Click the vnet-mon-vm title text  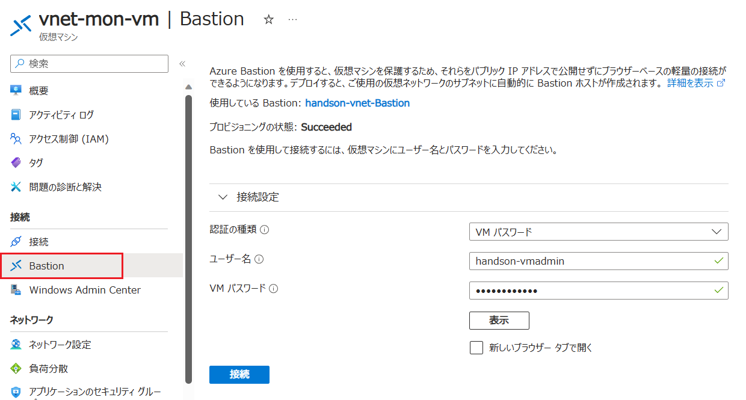99,19
